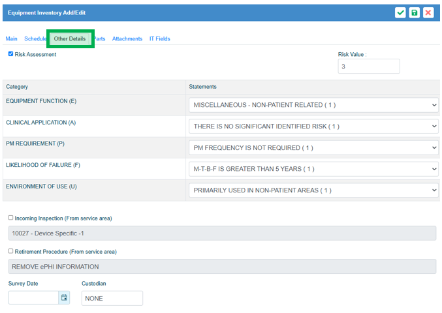Expand the Environment of Use dropdown
The height and width of the screenshot is (313, 442).
[x=313, y=190]
